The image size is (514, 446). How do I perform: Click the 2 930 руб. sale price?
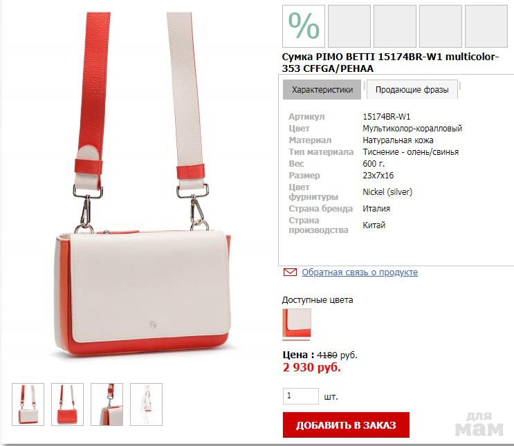pyautogui.click(x=312, y=367)
